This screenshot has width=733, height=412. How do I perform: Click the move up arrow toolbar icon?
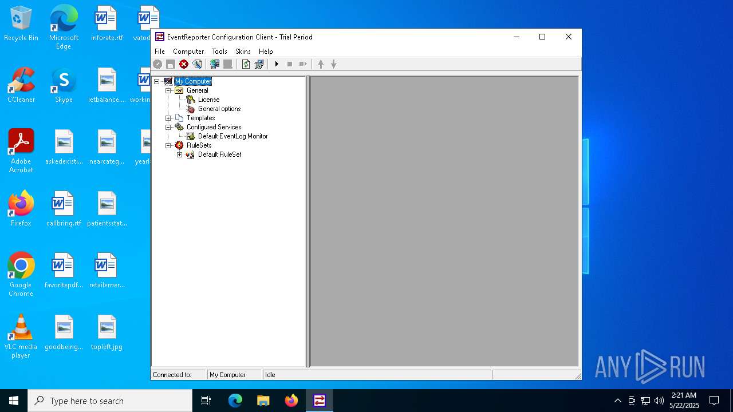click(321, 64)
